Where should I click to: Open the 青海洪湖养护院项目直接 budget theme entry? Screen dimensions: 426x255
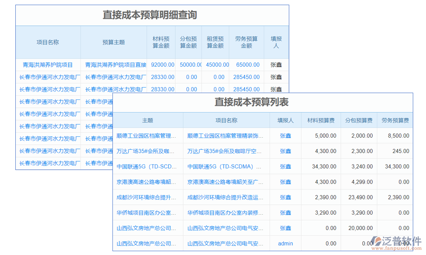pos(115,65)
